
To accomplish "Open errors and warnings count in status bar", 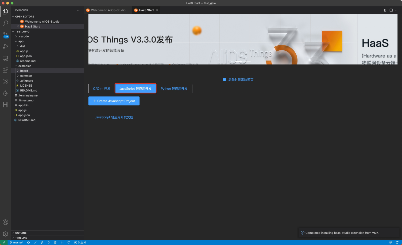I will [x=80, y=243].
